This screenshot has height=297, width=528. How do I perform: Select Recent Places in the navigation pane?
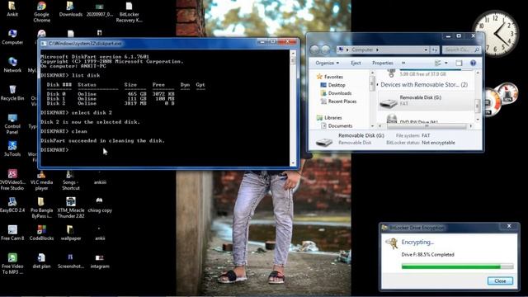point(338,101)
